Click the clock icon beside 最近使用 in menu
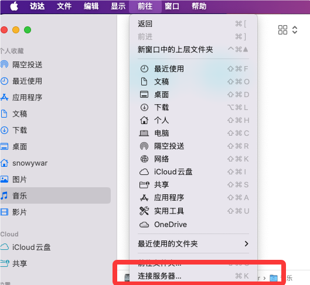The height and width of the screenshot is (285, 310). tap(144, 69)
